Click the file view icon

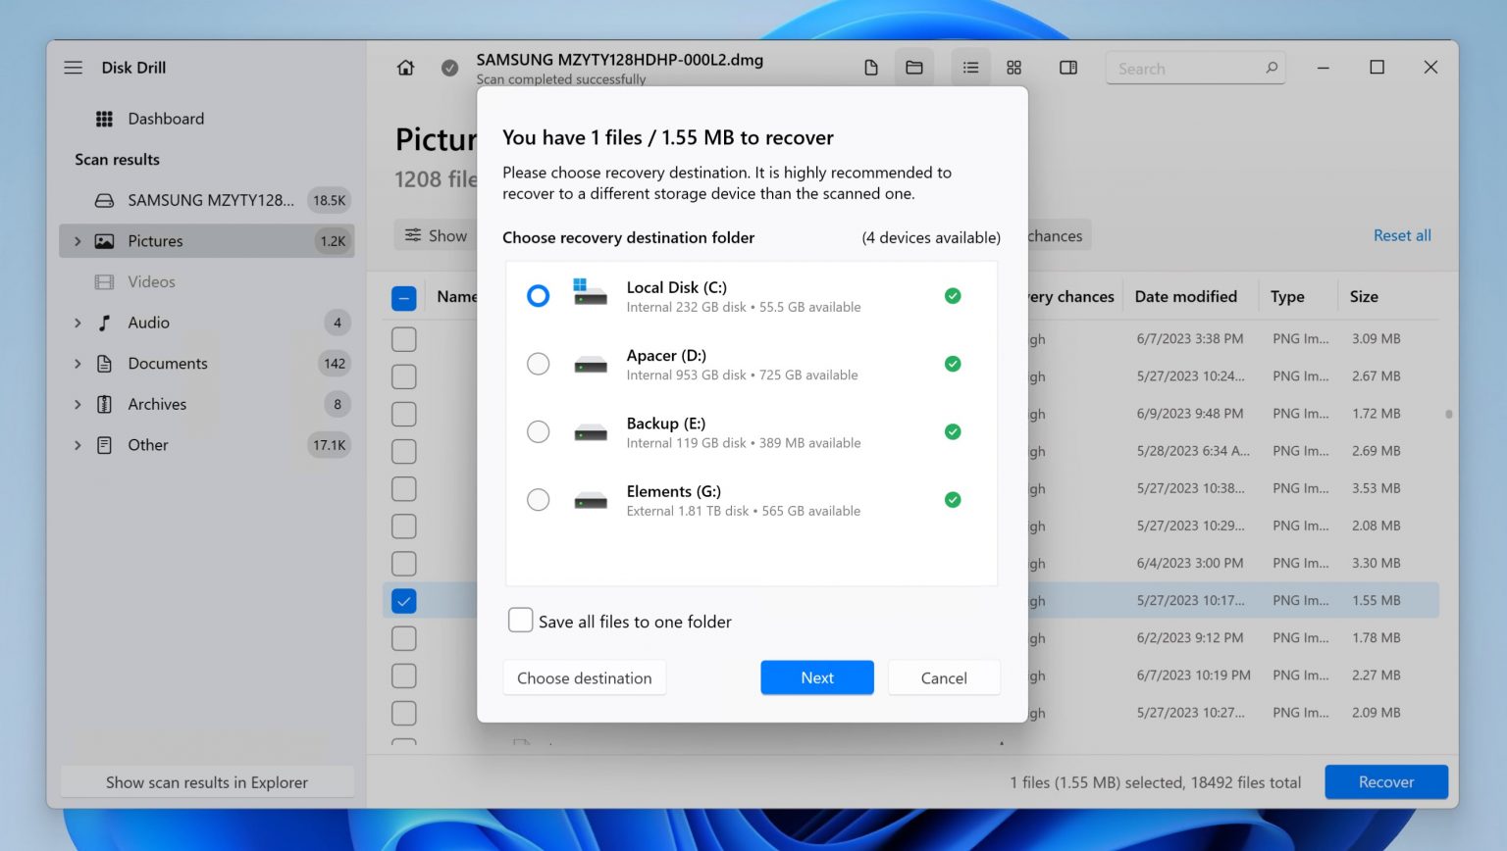(x=870, y=67)
